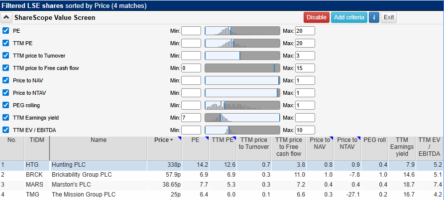
Task: Click the HTG ticker cell
Action: pos(37,166)
